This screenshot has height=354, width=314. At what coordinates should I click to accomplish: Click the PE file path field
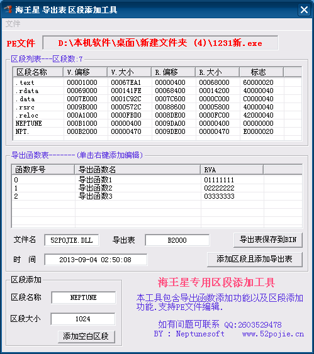tap(160, 43)
